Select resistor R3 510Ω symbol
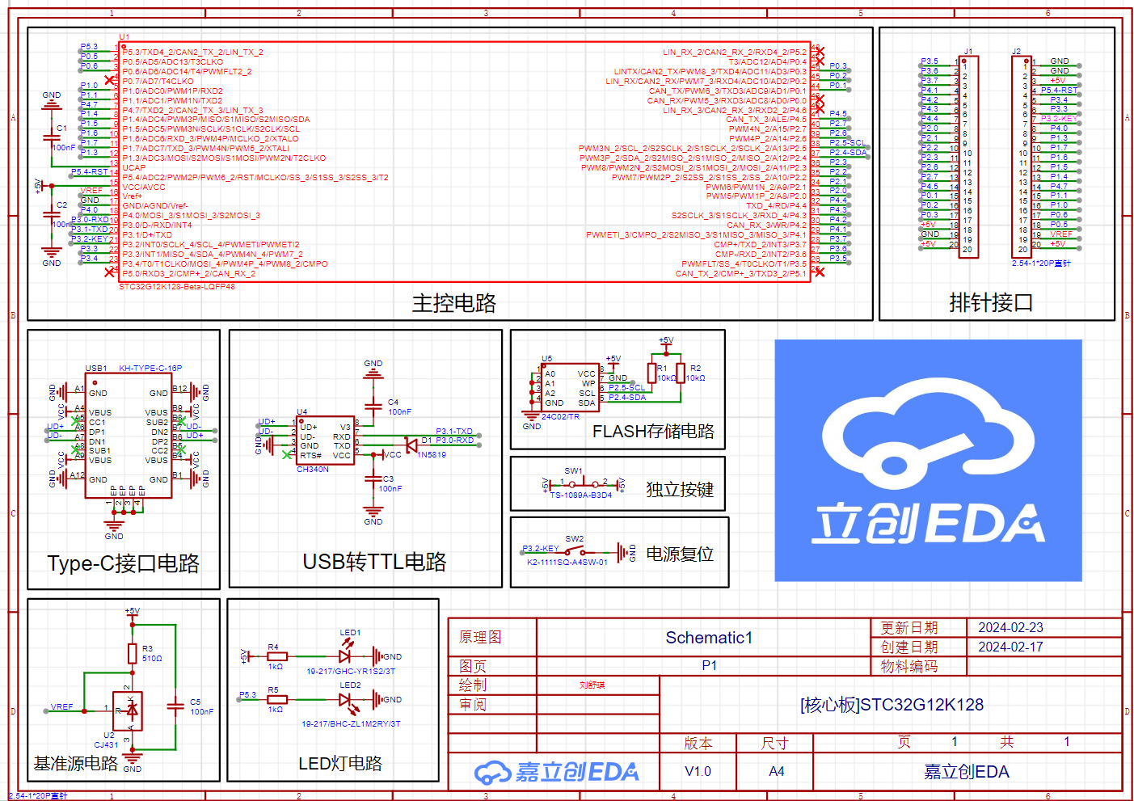This screenshot has width=1134, height=801. click(133, 653)
